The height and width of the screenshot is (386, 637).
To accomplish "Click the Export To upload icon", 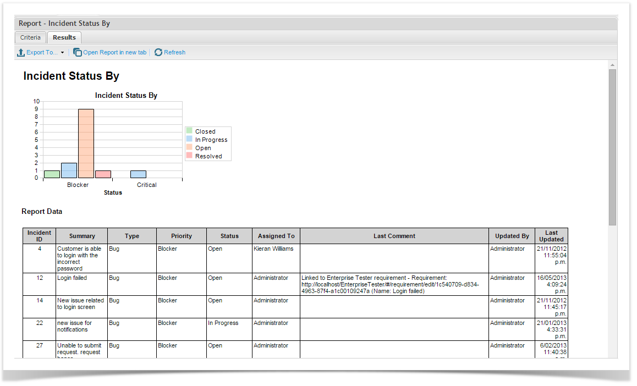I will click(21, 53).
